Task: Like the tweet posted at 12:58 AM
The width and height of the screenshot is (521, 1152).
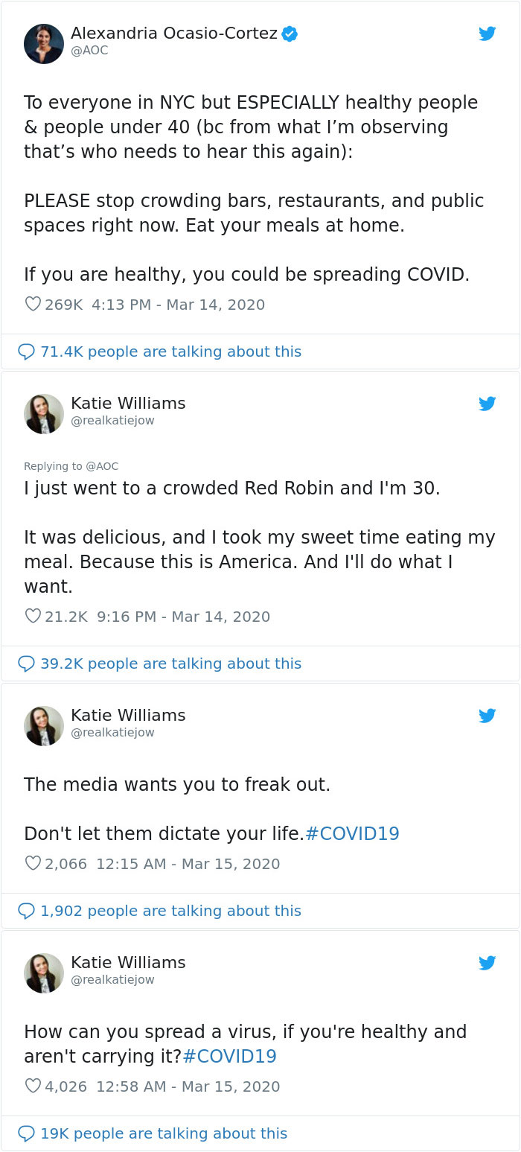Action: click(31, 1086)
